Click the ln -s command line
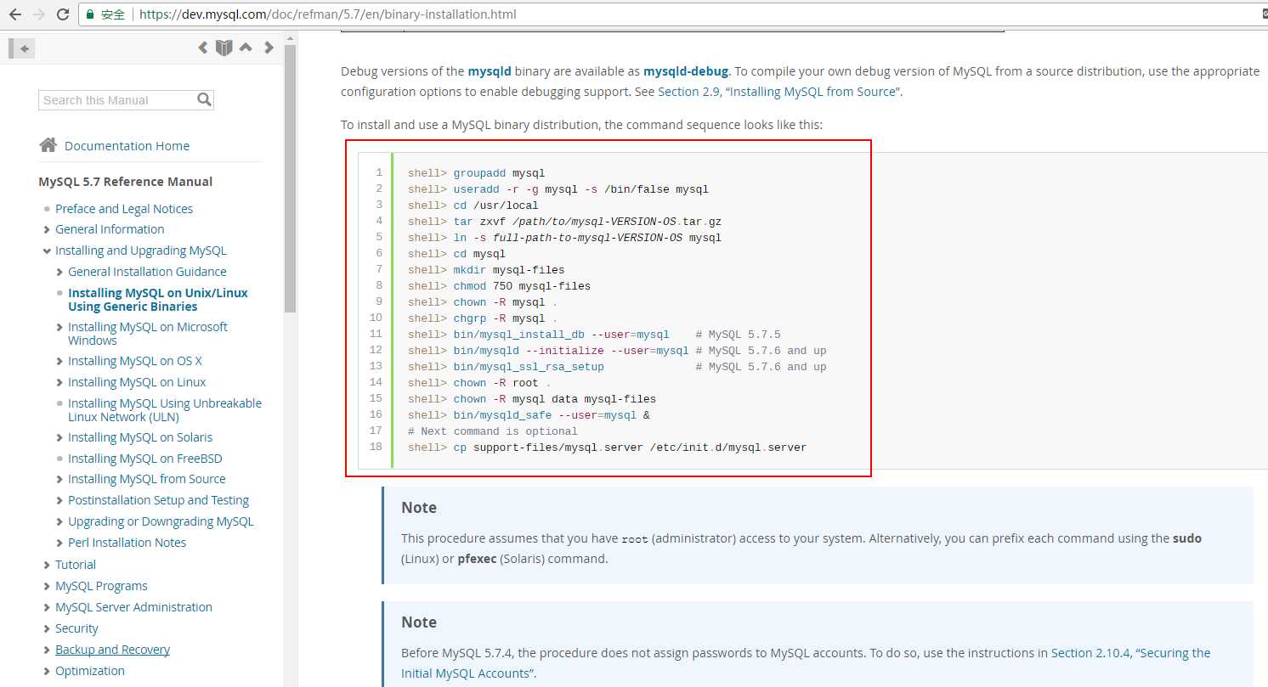1268x687 pixels. (x=564, y=238)
